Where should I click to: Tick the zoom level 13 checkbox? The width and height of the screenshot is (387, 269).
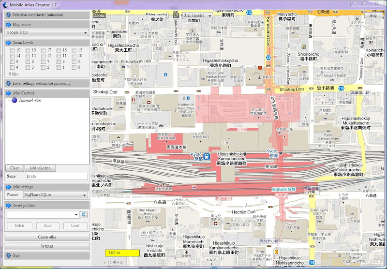coord(28,56)
